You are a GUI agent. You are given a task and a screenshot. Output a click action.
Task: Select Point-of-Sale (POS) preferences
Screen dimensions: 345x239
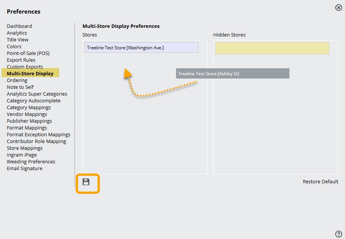(x=28, y=53)
